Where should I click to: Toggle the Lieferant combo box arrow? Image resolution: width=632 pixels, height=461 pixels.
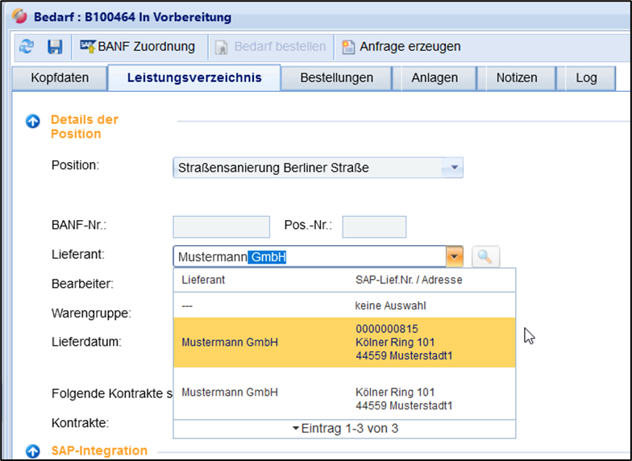click(x=455, y=257)
